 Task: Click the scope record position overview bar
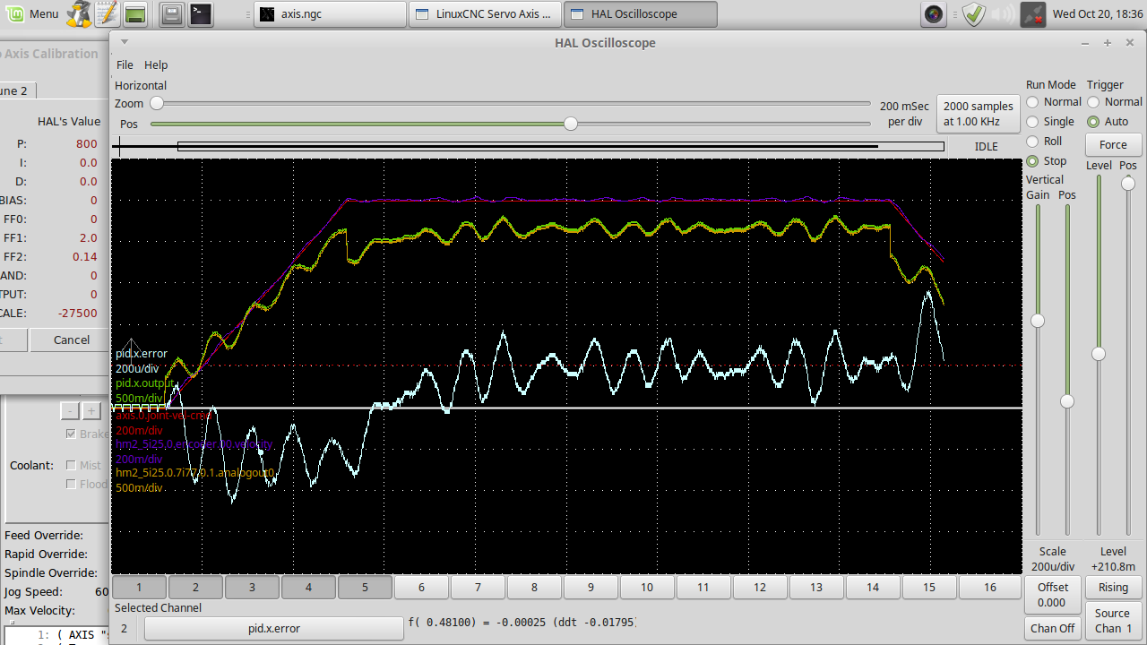529,146
